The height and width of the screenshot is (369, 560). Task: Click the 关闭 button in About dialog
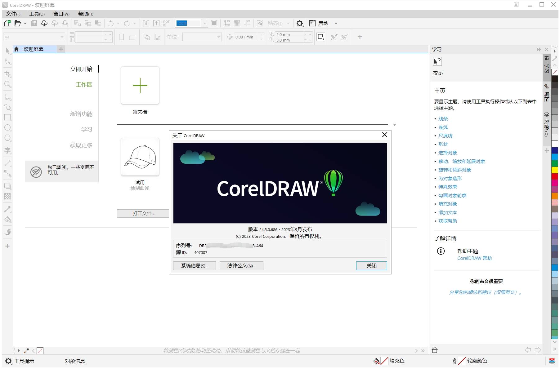coord(371,266)
